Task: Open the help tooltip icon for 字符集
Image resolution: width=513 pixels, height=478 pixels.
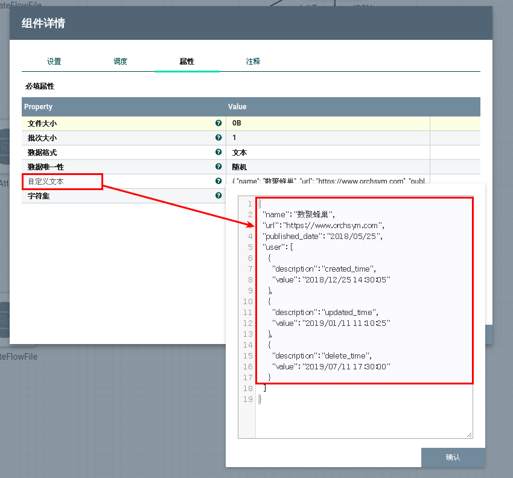Action: tap(218, 196)
